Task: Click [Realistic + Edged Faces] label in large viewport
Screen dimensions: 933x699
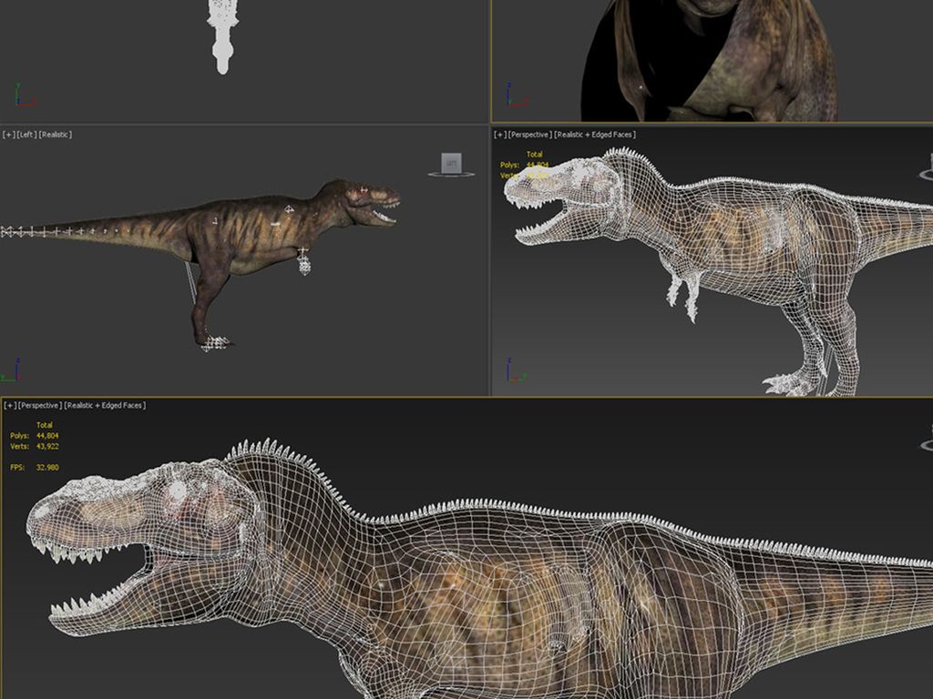Action: [105, 405]
